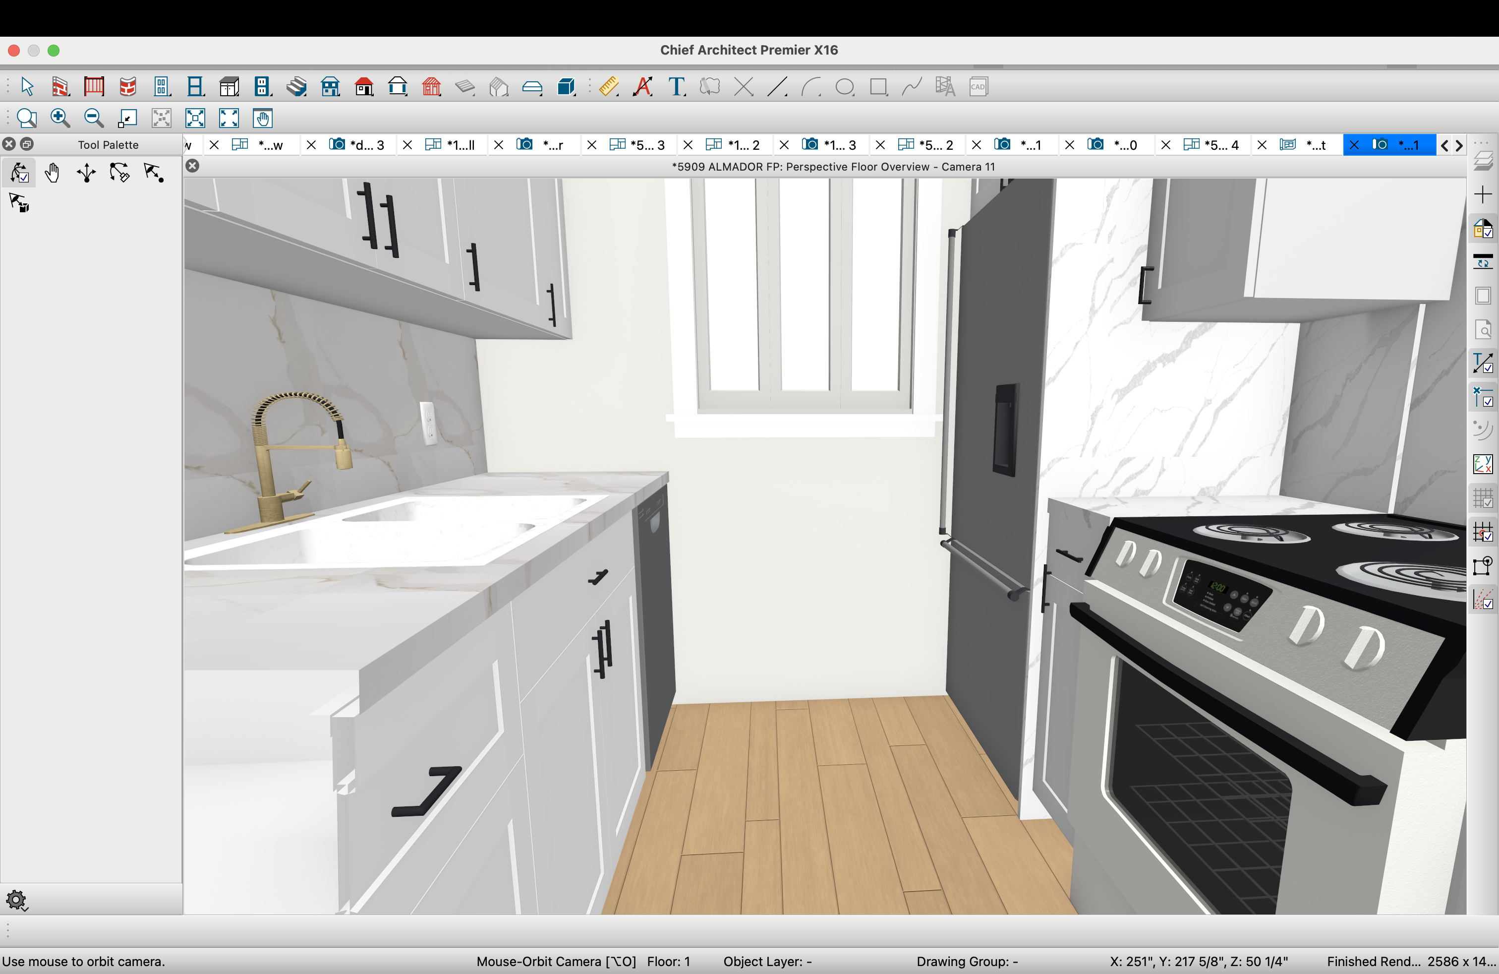Select the Rectangle CAD box tool
1499x974 pixels.
click(878, 86)
